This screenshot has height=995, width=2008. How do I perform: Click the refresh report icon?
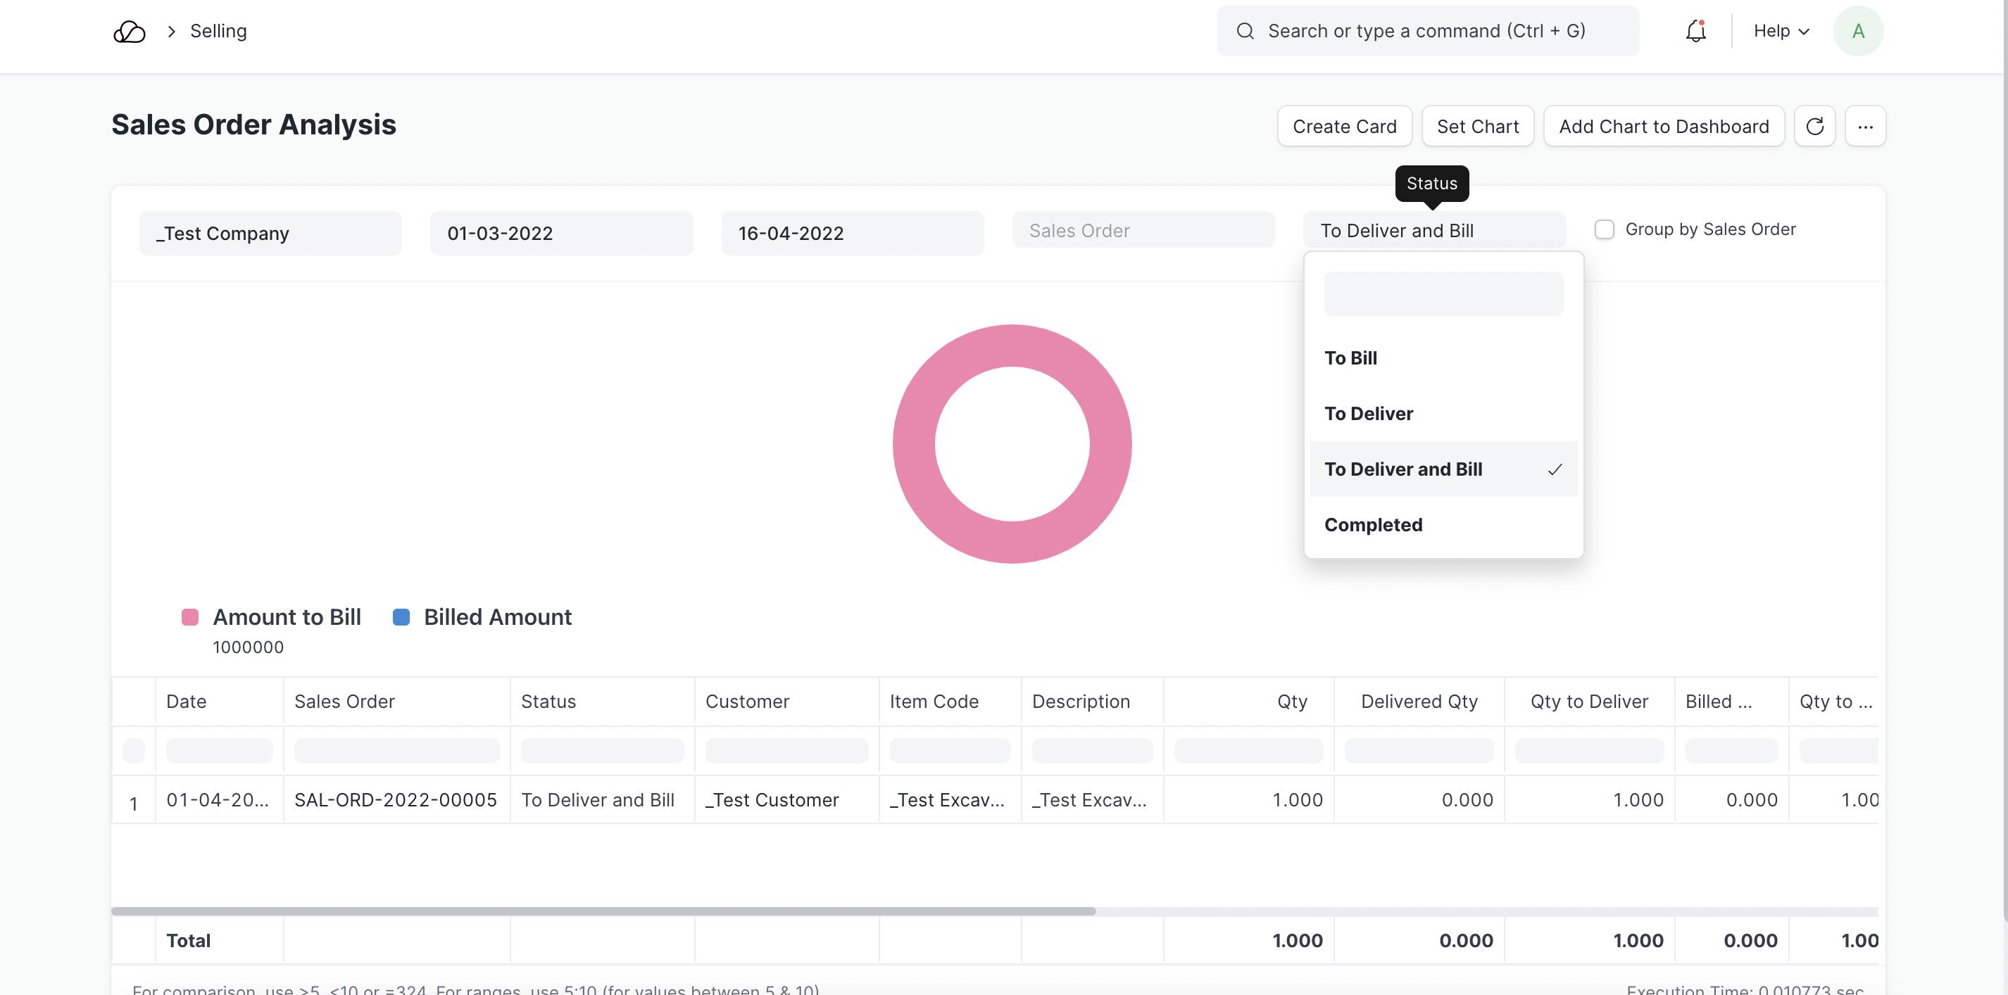(x=1814, y=126)
